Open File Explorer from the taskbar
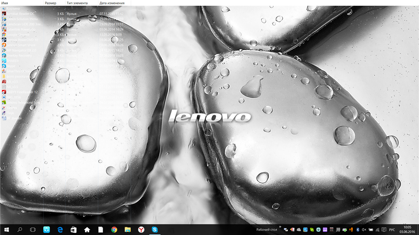 point(128,230)
